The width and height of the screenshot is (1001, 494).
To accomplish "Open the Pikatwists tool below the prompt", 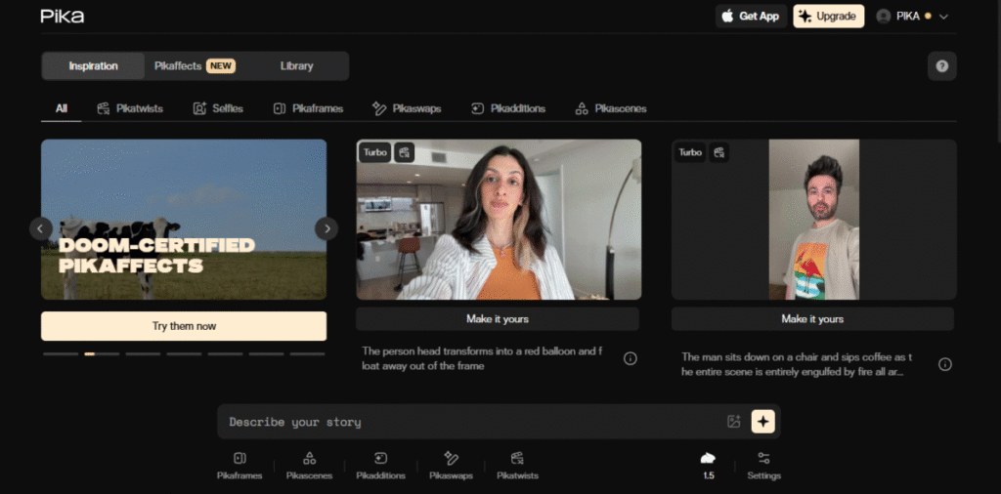I will coord(517,465).
